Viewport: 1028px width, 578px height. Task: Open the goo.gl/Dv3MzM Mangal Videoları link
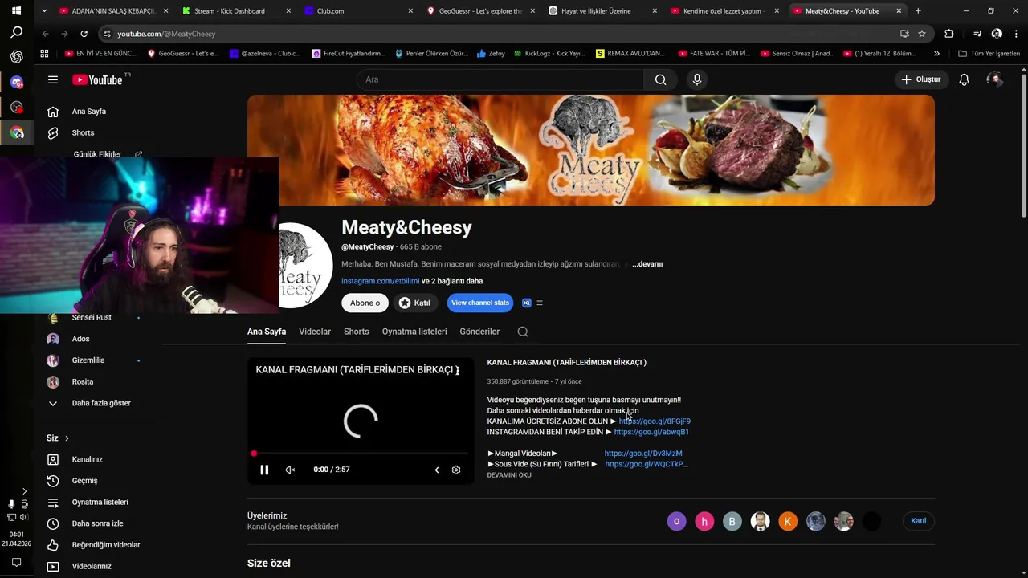(643, 454)
